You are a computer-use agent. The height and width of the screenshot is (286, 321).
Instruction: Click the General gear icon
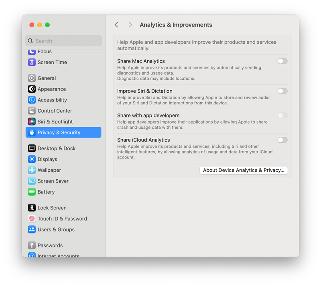tap(32, 78)
